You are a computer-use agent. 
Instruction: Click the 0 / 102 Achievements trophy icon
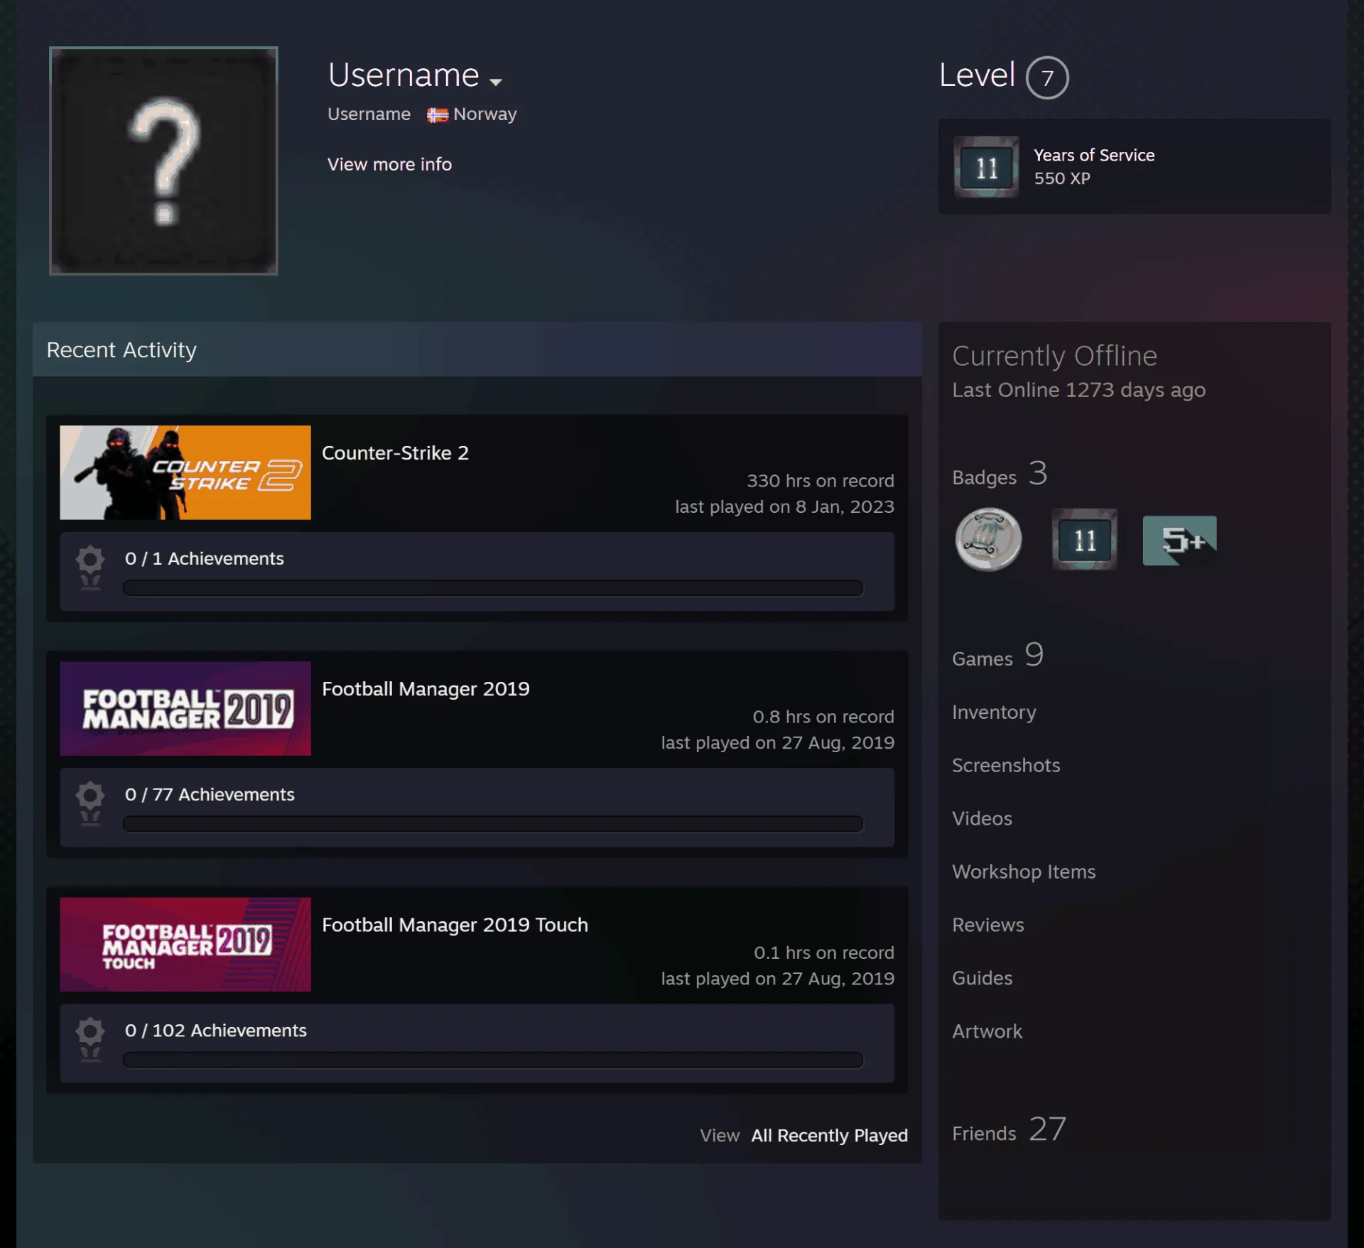[x=90, y=1039]
